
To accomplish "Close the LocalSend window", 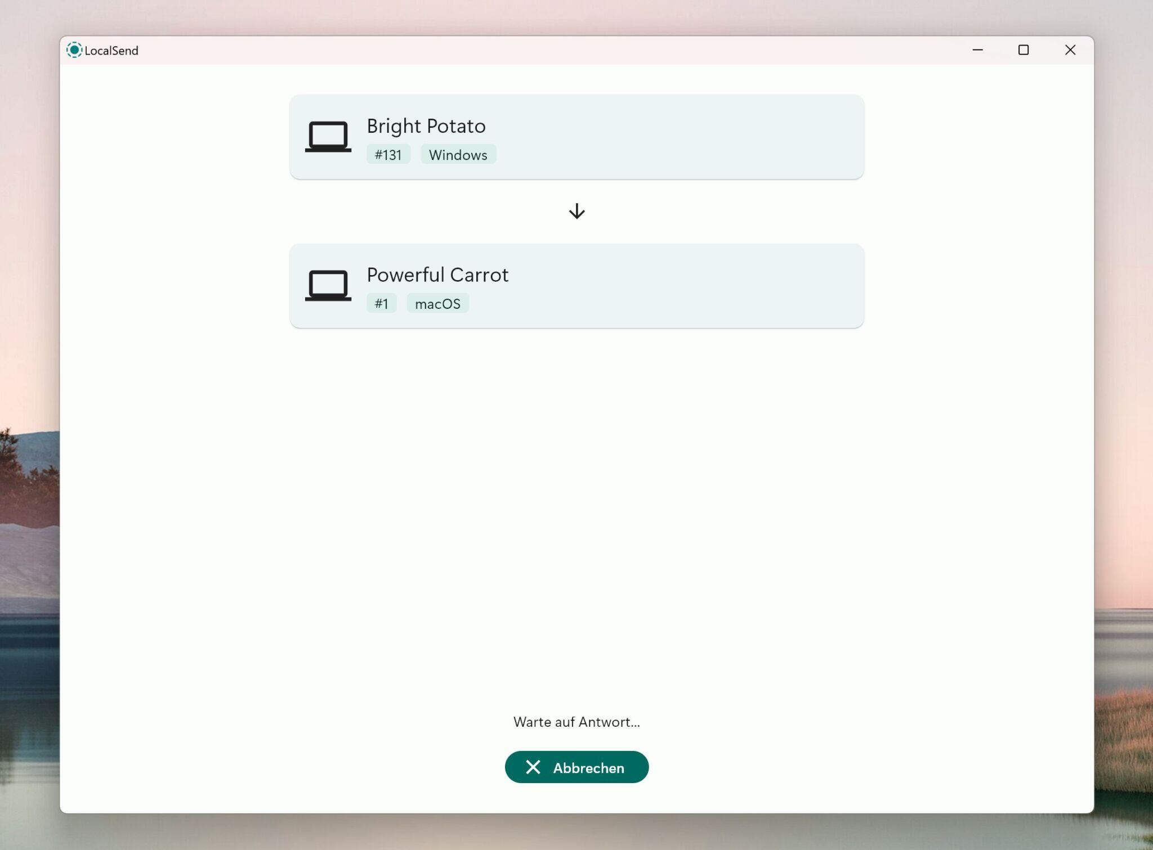I will pyautogui.click(x=1070, y=50).
